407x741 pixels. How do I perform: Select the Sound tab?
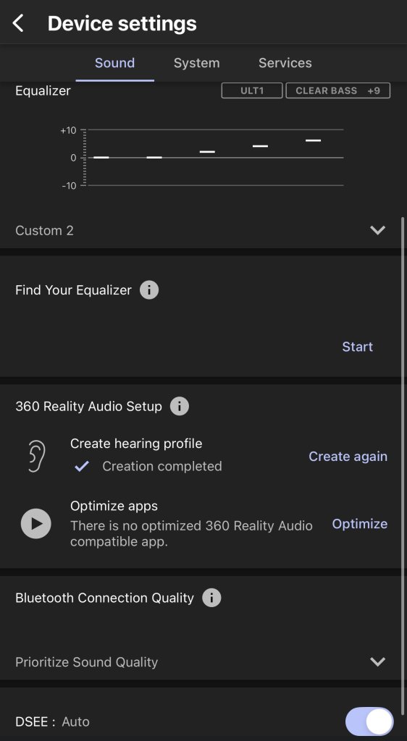click(115, 63)
